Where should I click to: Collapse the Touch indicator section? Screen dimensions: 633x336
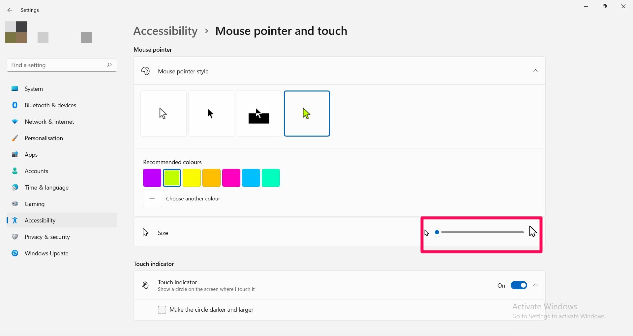[x=535, y=285]
